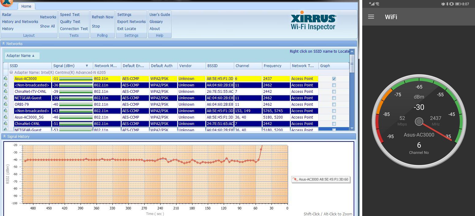Tap the Wi-Fi signal icon in the phone status bar
Screen dimensions: 475x216
[377, 4]
